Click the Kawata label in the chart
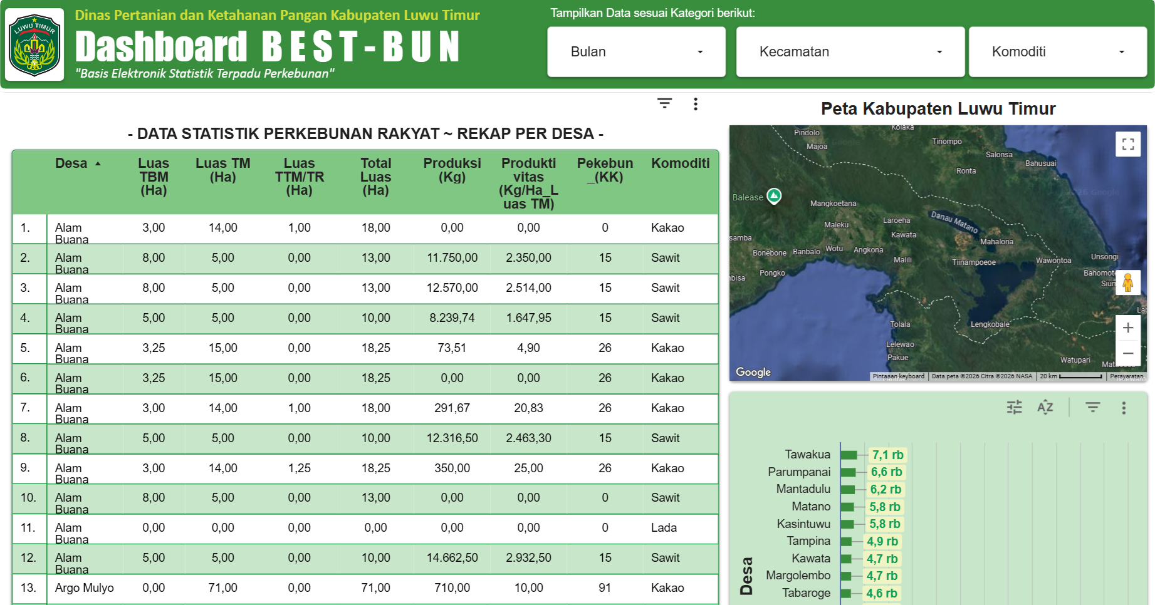 tap(811, 559)
